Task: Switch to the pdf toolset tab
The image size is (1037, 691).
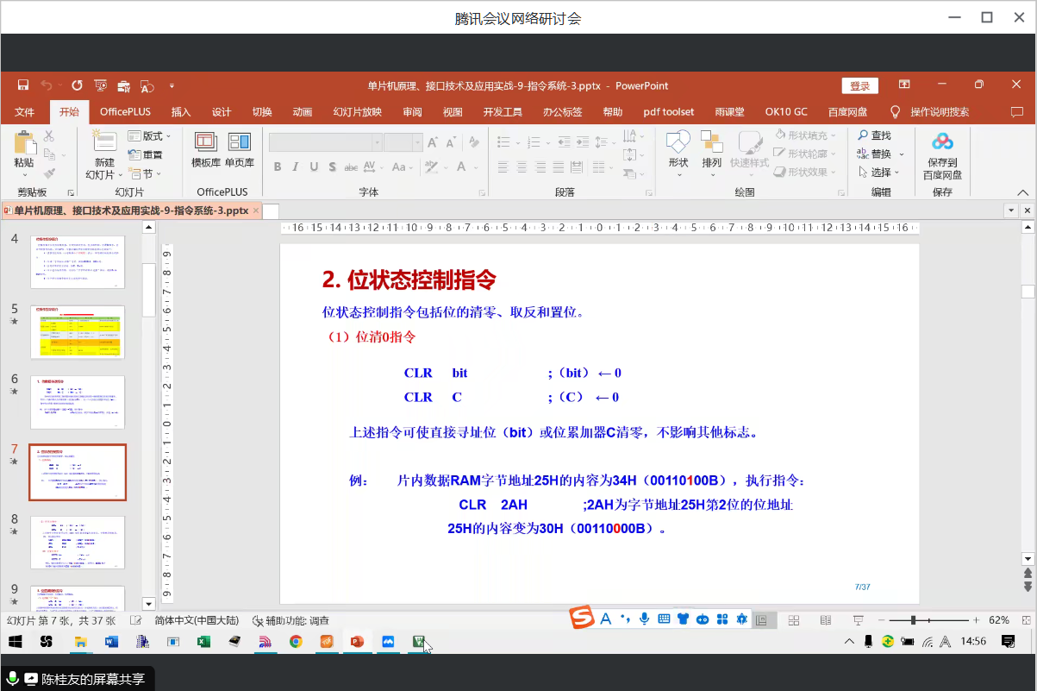Action: coord(669,112)
